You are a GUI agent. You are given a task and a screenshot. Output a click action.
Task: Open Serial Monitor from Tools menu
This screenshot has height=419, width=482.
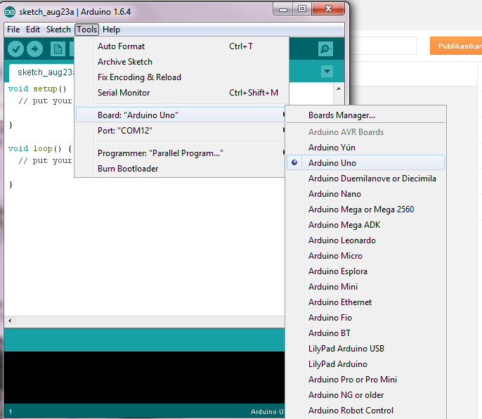point(181,92)
